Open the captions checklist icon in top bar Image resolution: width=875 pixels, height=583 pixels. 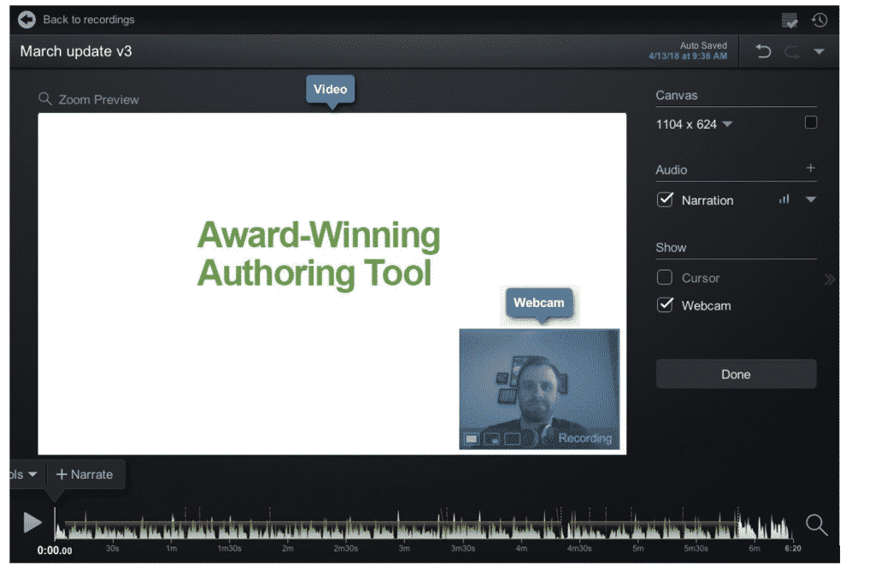click(790, 21)
